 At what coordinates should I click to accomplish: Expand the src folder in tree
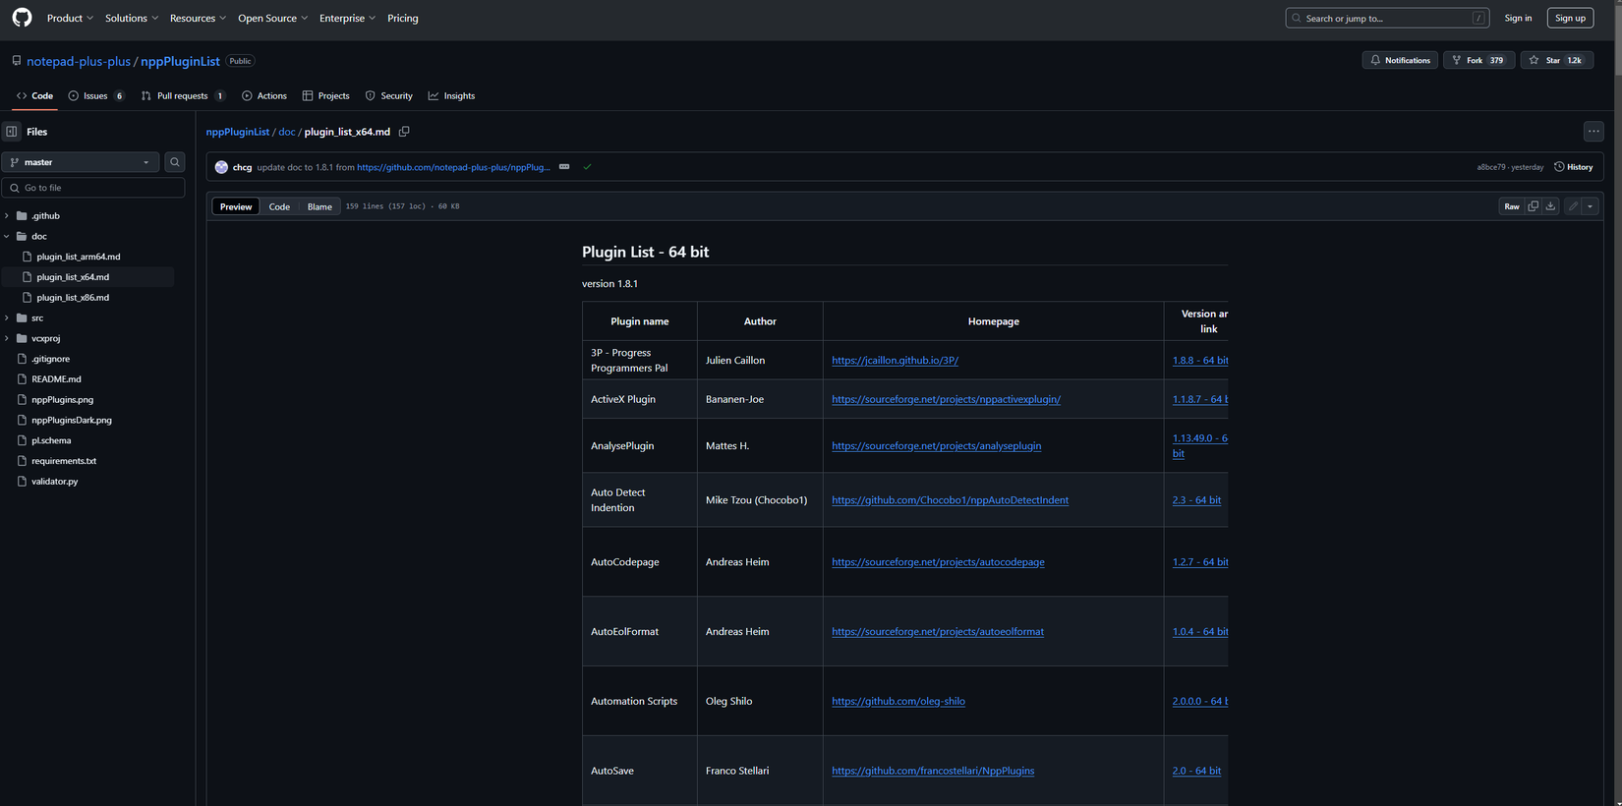click(7, 318)
